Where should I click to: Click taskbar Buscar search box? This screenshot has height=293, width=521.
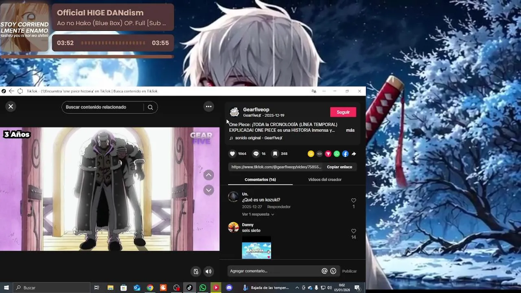click(x=51, y=288)
